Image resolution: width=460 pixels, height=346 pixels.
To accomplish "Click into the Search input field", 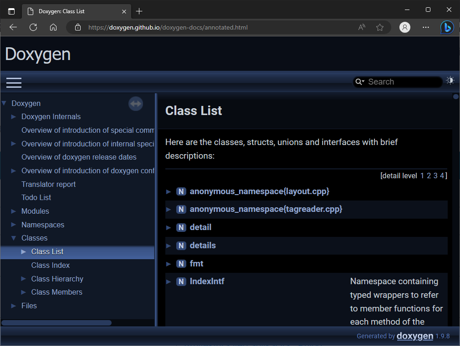I will [x=403, y=82].
